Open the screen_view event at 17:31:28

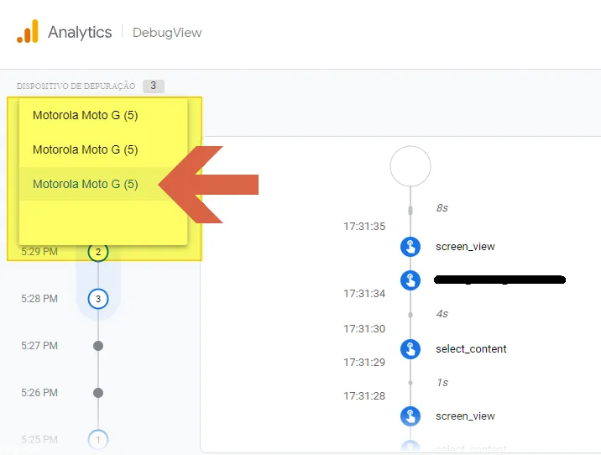pyautogui.click(x=465, y=416)
